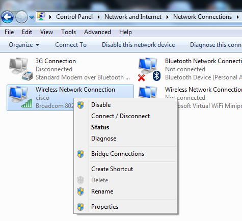Open the View menu

click(x=46, y=32)
